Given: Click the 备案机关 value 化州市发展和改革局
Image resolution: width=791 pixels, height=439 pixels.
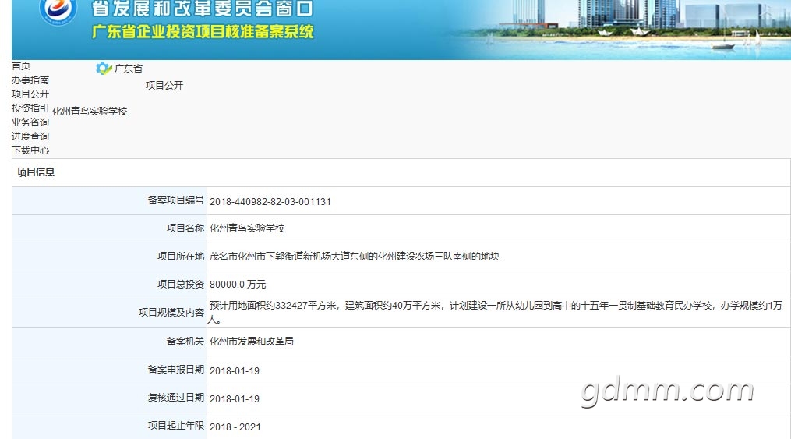Looking at the screenshot, I should pyautogui.click(x=251, y=341).
